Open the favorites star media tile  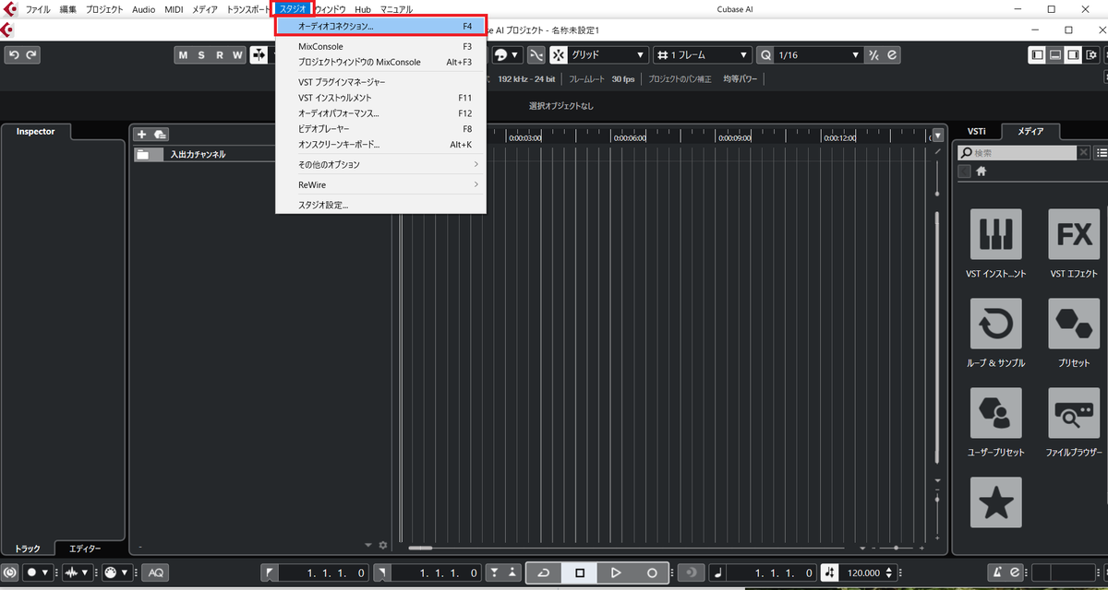(996, 502)
